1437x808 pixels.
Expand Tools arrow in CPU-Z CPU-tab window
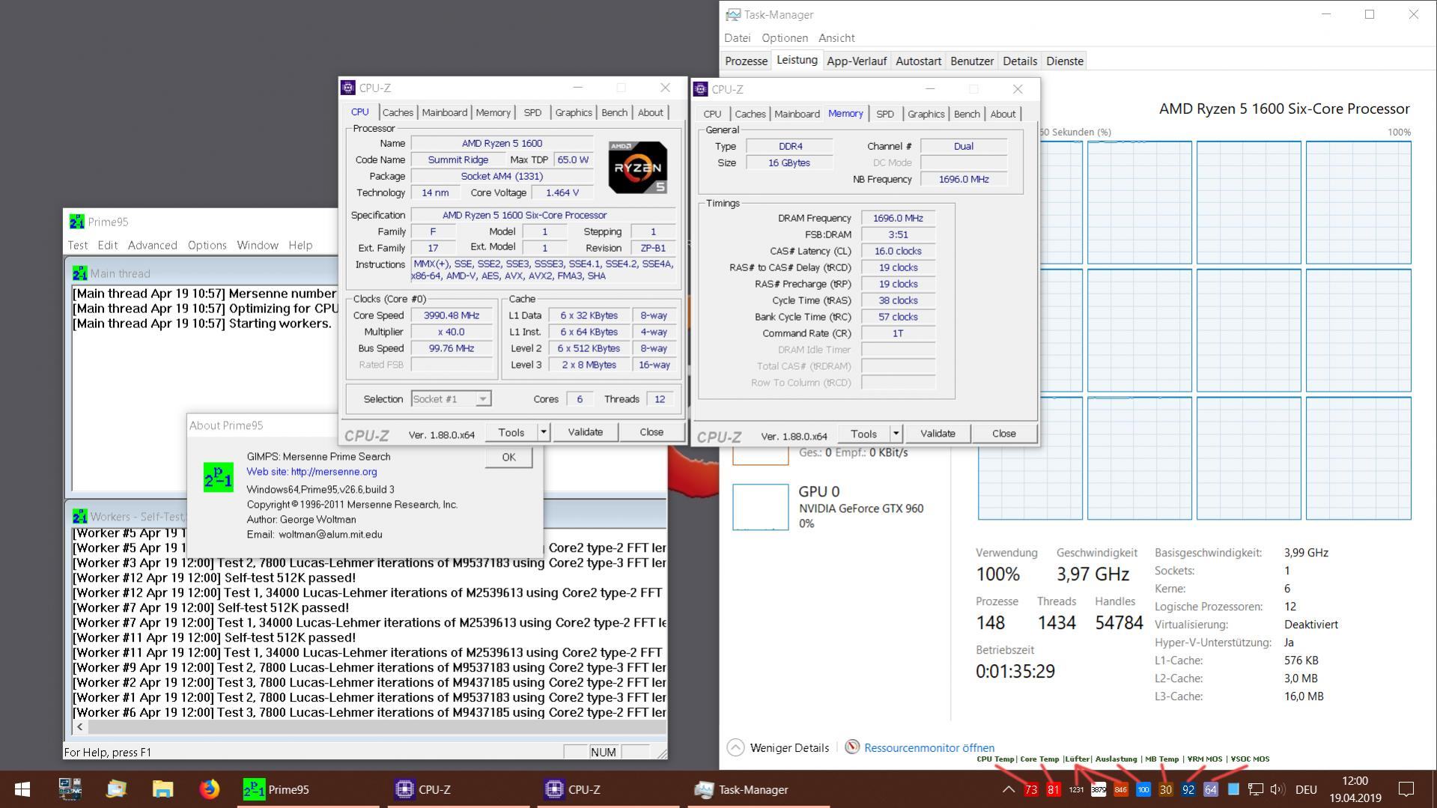point(544,432)
